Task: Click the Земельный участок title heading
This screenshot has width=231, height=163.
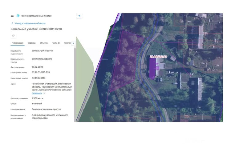Action: (x=36, y=29)
